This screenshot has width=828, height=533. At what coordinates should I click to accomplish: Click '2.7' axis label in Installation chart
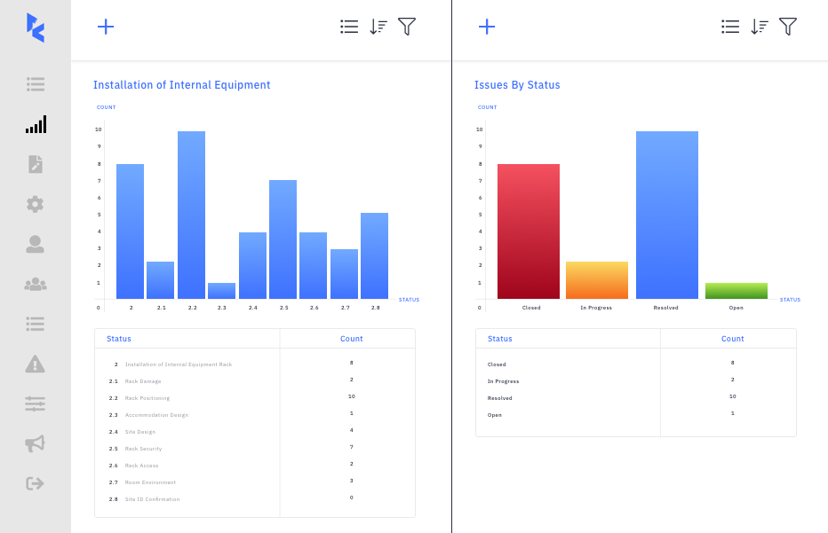tap(345, 308)
